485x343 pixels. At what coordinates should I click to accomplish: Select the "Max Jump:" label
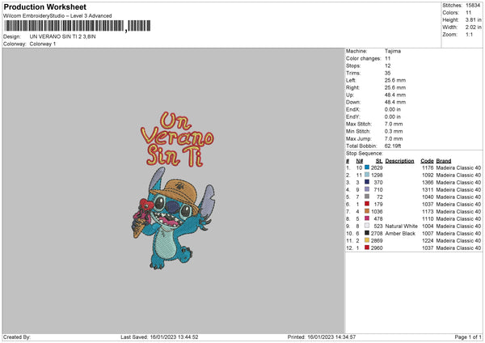[x=359, y=138]
